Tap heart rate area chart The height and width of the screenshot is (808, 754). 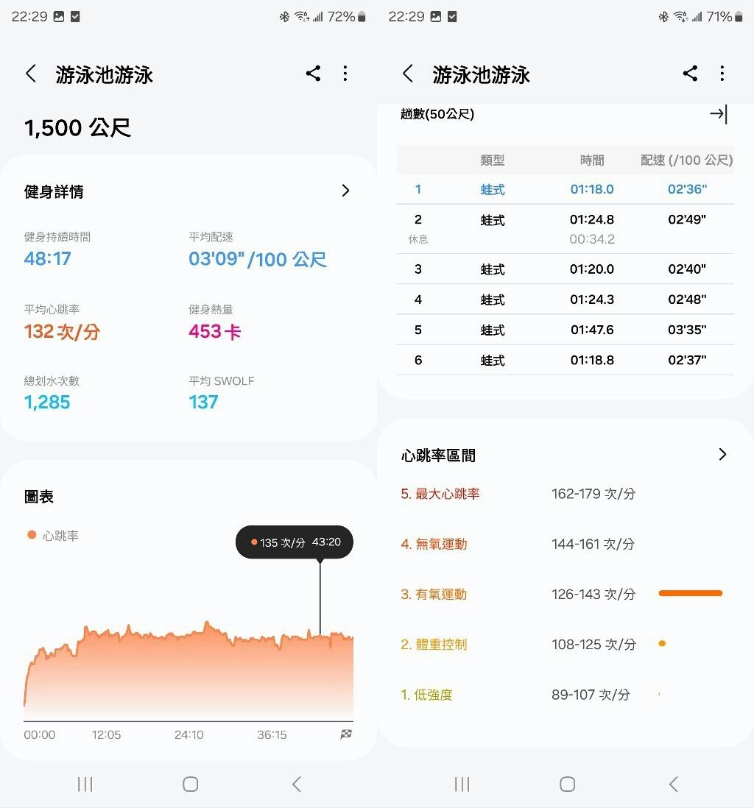tap(188, 670)
